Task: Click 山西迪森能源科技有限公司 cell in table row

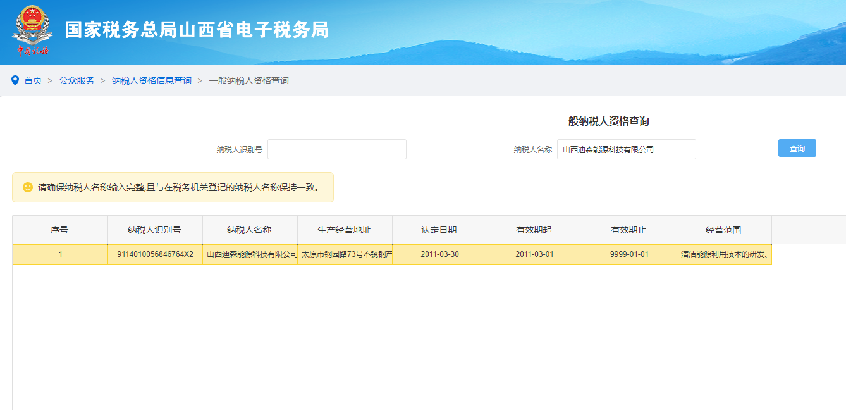Action: (x=250, y=254)
